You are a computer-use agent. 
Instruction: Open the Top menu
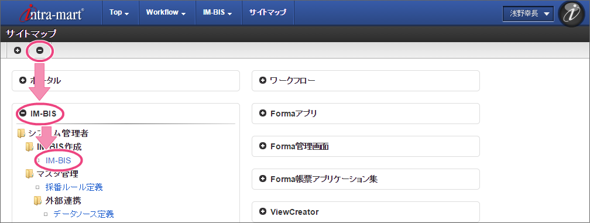[119, 12]
